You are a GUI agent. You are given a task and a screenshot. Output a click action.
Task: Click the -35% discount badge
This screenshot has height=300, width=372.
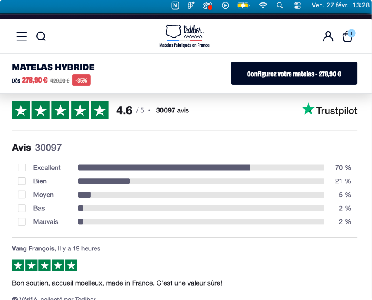click(81, 80)
